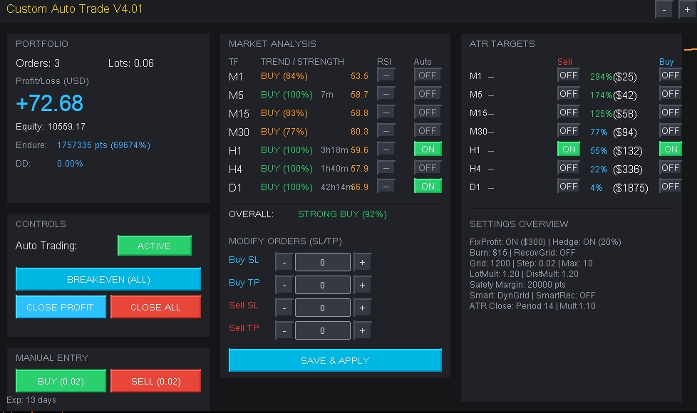Enable the M5 Buy ATR target
Viewport: 697px width, 413px height.
(x=670, y=94)
